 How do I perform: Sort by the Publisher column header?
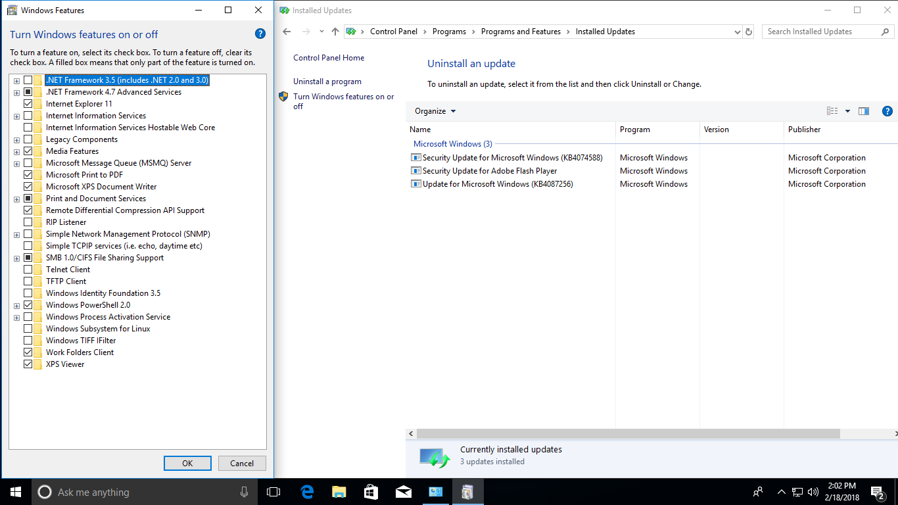pyautogui.click(x=841, y=130)
